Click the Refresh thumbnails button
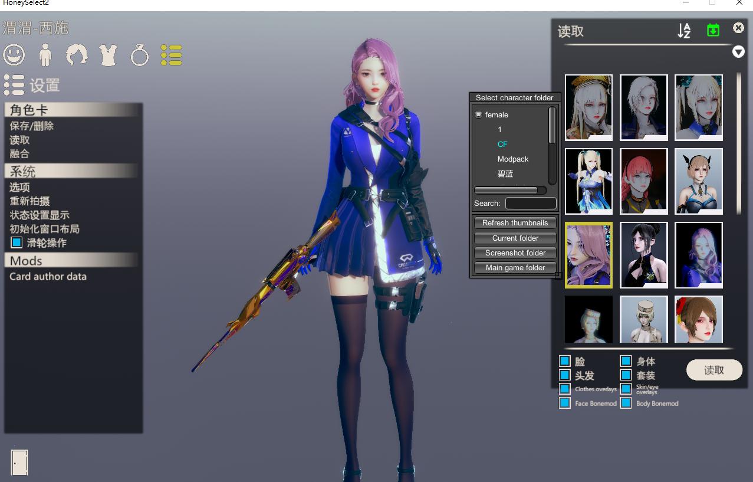This screenshot has height=482, width=753. pos(515,223)
